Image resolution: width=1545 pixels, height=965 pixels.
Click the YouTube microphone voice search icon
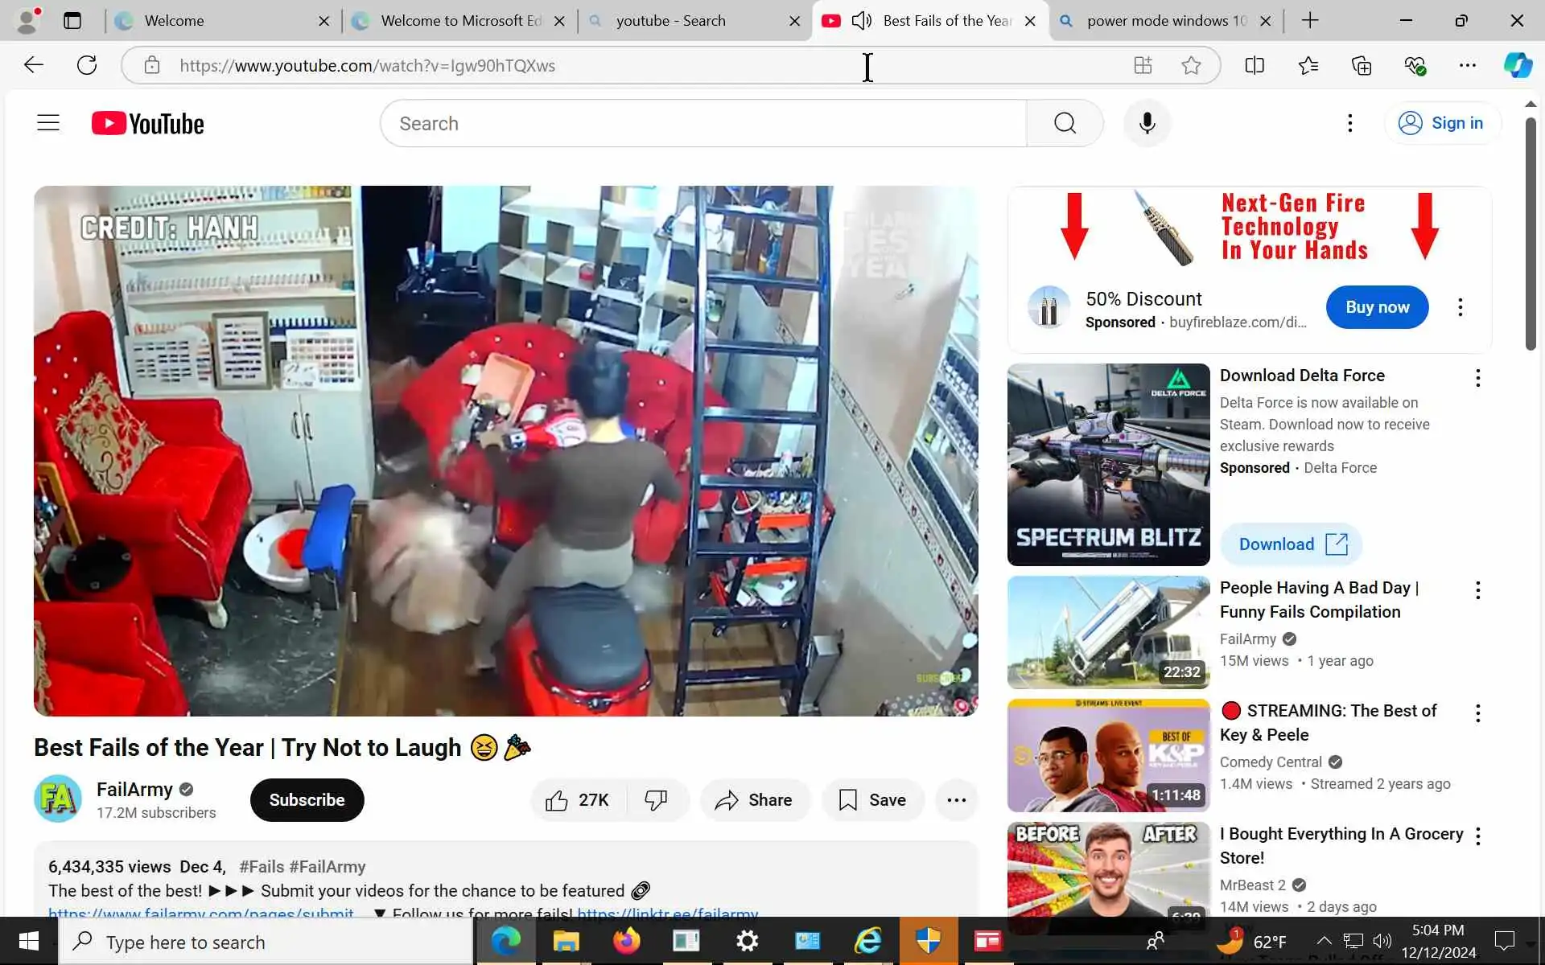click(x=1147, y=123)
